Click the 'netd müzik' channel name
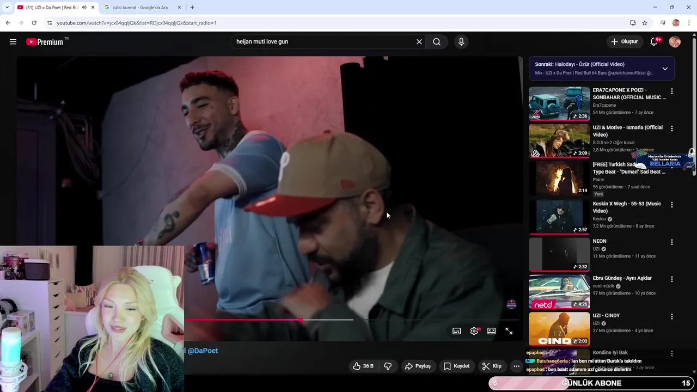The width and height of the screenshot is (697, 392). coord(603,286)
